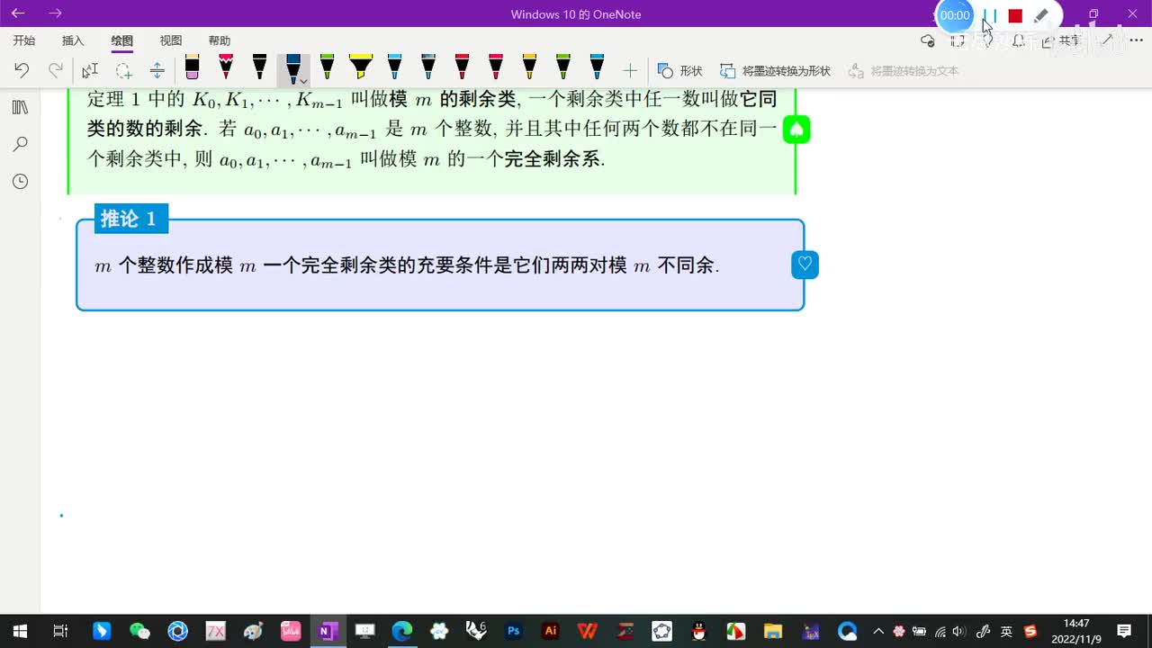Open Illustrator from taskbar
Screen dimensions: 1152x648
tap(551, 631)
